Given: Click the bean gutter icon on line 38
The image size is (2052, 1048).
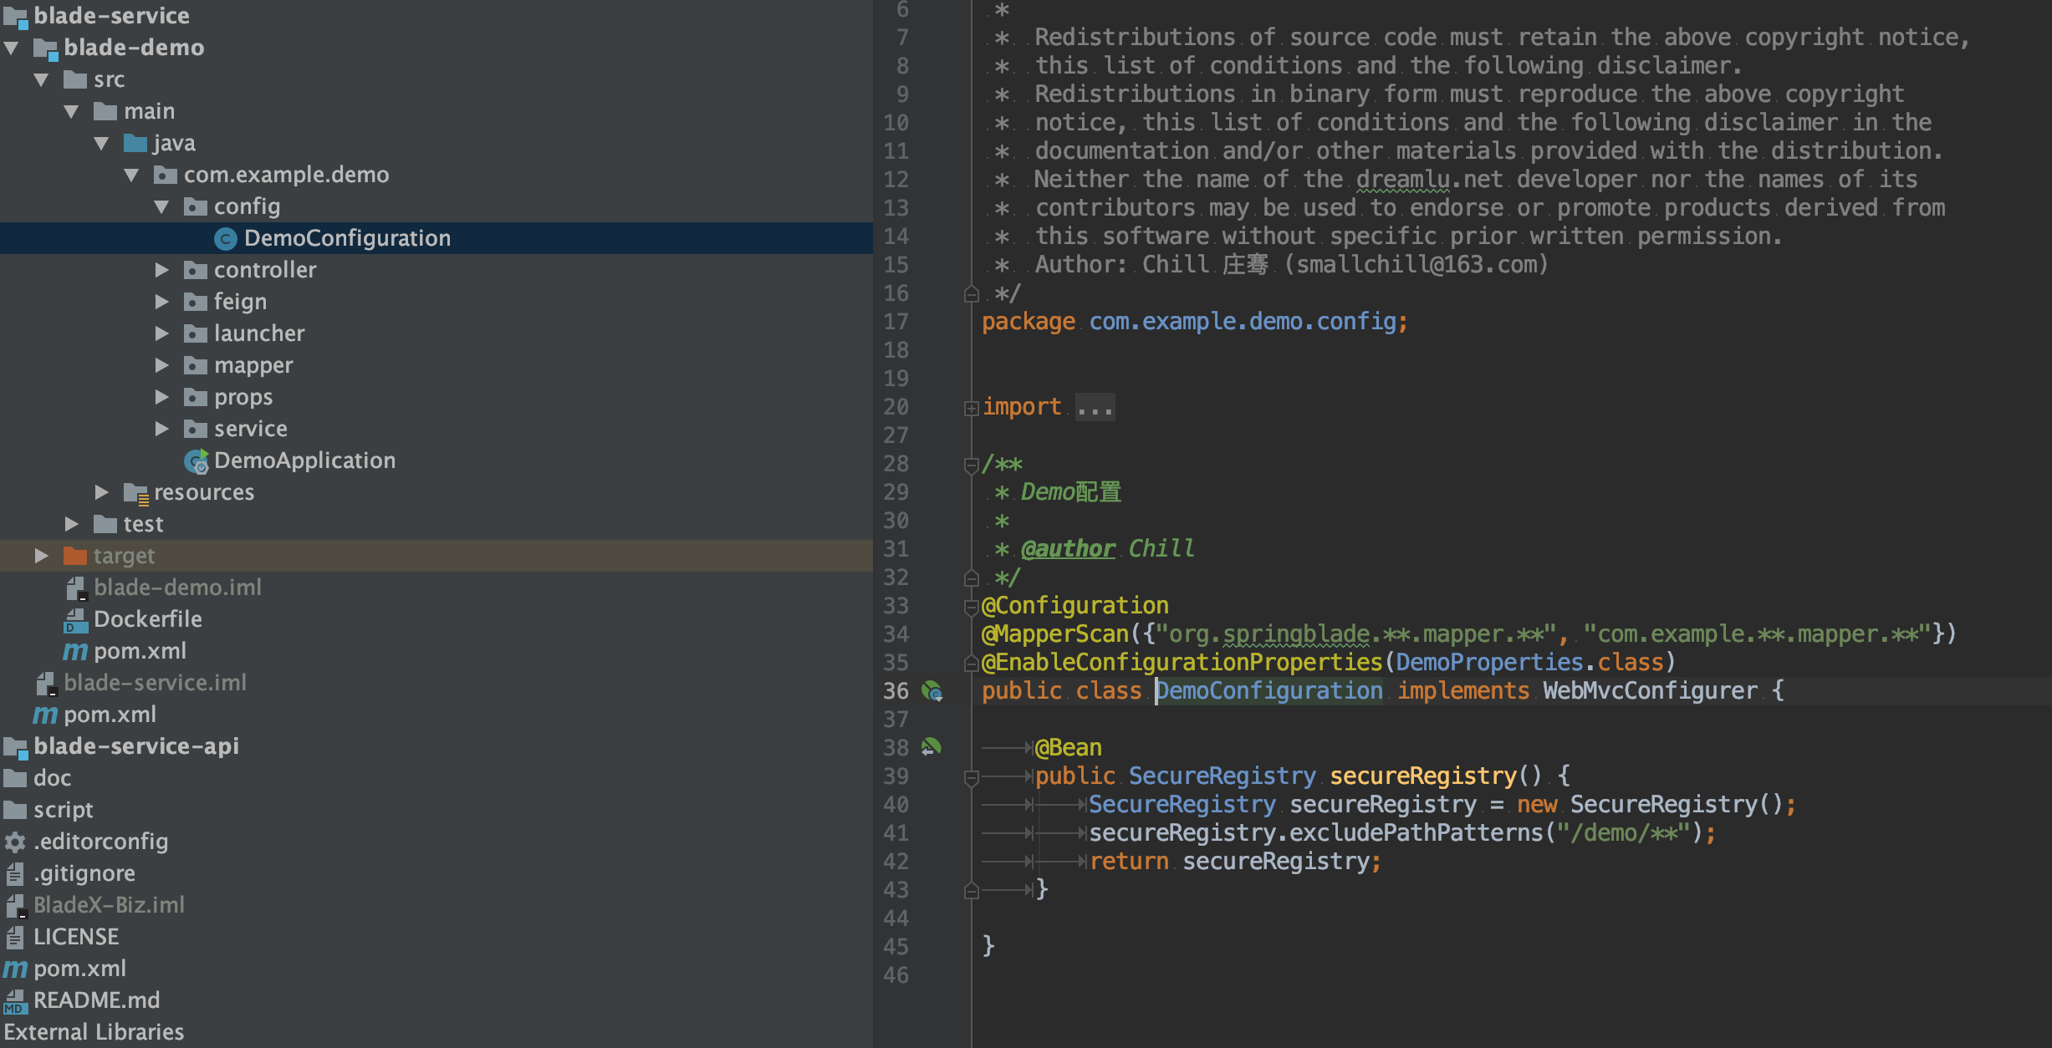Looking at the screenshot, I should click(x=932, y=747).
